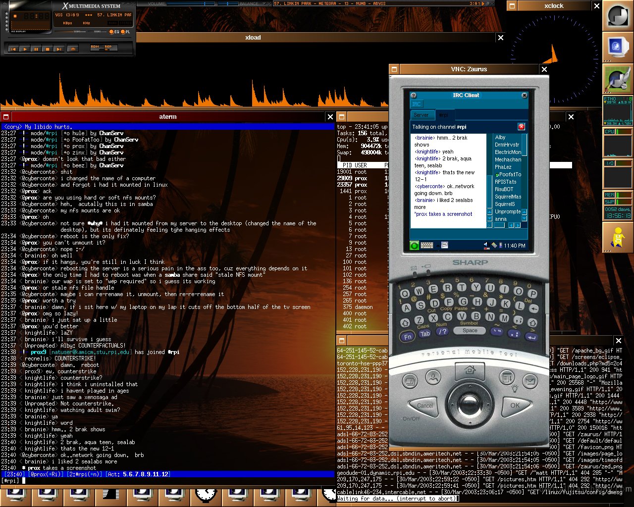Screen dimensions: 634x507
Task: Pause playback in XMMS
Action: [36, 49]
